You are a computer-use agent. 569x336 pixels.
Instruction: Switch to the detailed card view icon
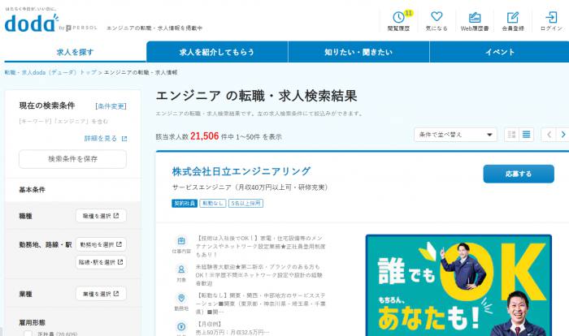[x=511, y=135]
